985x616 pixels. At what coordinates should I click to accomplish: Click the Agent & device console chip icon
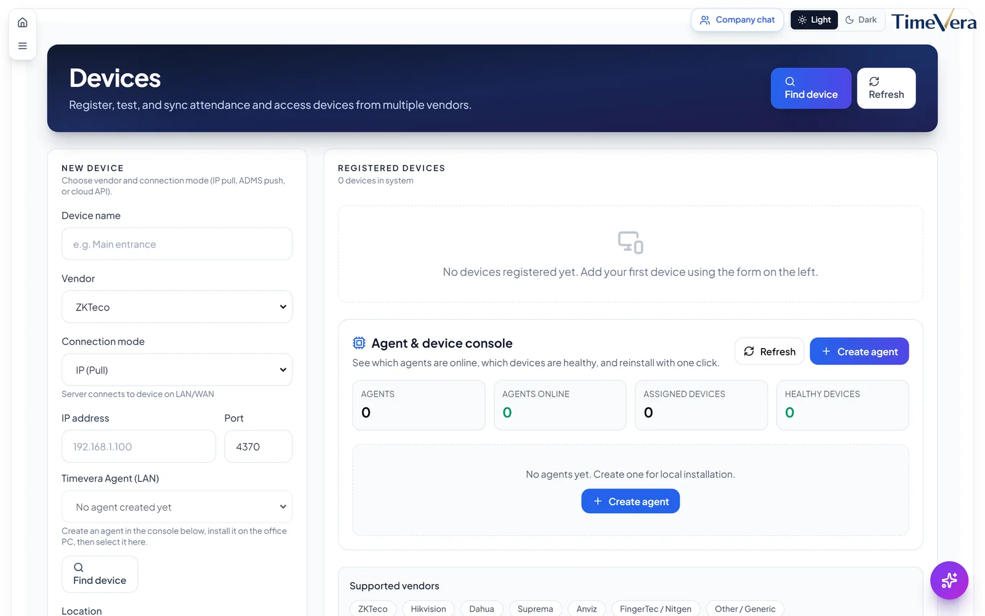coord(359,343)
